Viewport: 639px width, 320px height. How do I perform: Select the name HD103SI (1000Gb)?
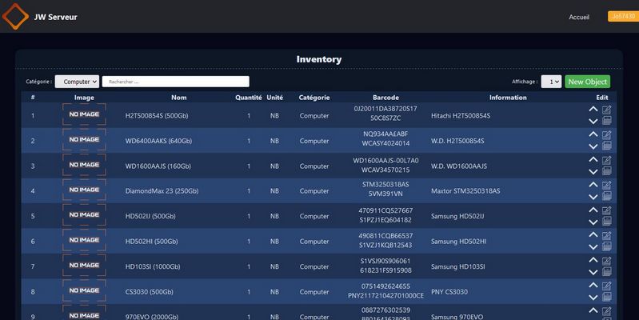(153, 266)
